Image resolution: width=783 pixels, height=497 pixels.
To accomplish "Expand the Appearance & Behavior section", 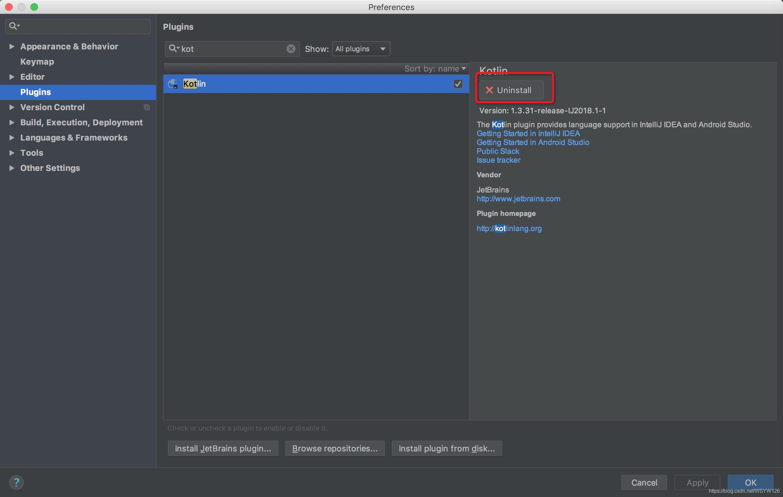I will [12, 47].
